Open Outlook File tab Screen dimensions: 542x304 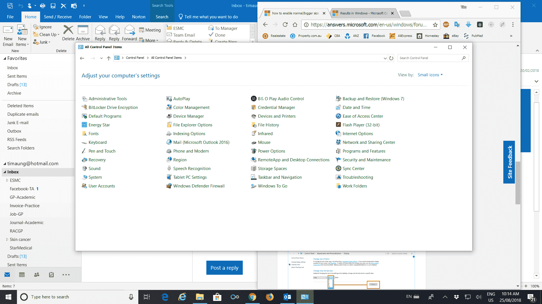point(10,17)
